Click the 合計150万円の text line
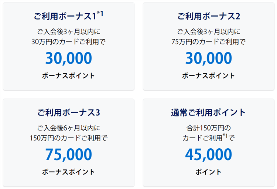The width and height of the screenshot is (277, 189). (x=209, y=128)
